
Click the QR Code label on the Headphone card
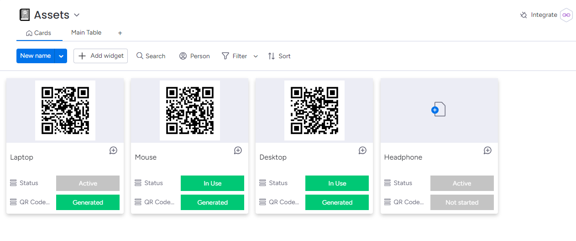pyautogui.click(x=409, y=202)
